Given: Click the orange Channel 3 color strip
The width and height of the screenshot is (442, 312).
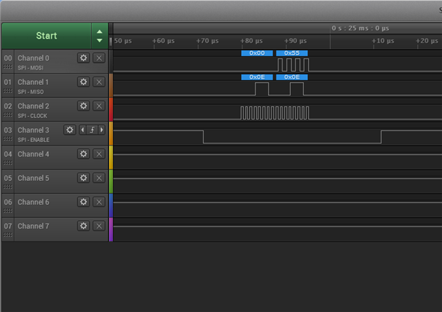Looking at the screenshot, I should (x=110, y=134).
